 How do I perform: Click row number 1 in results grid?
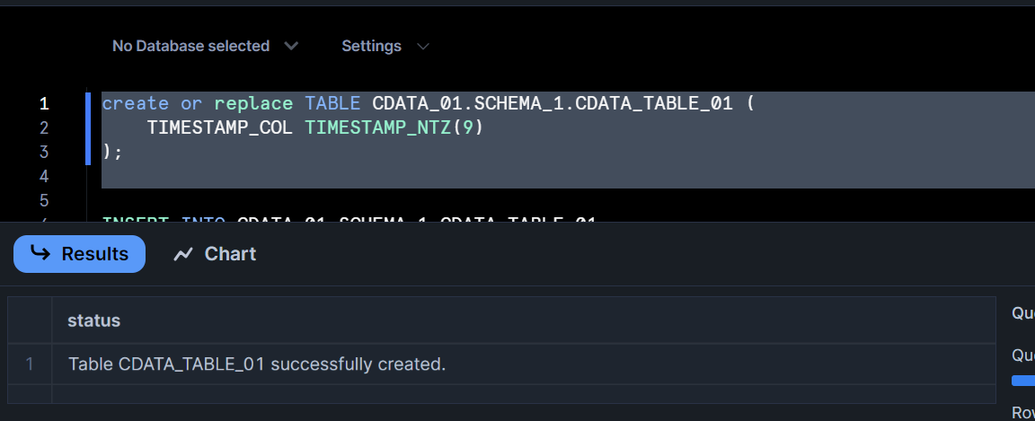pyautogui.click(x=30, y=364)
